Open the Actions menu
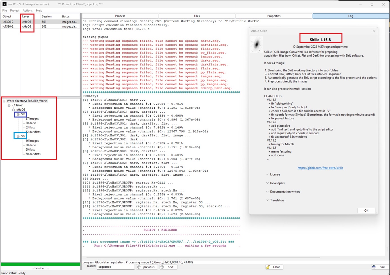 (x=28, y=10)
